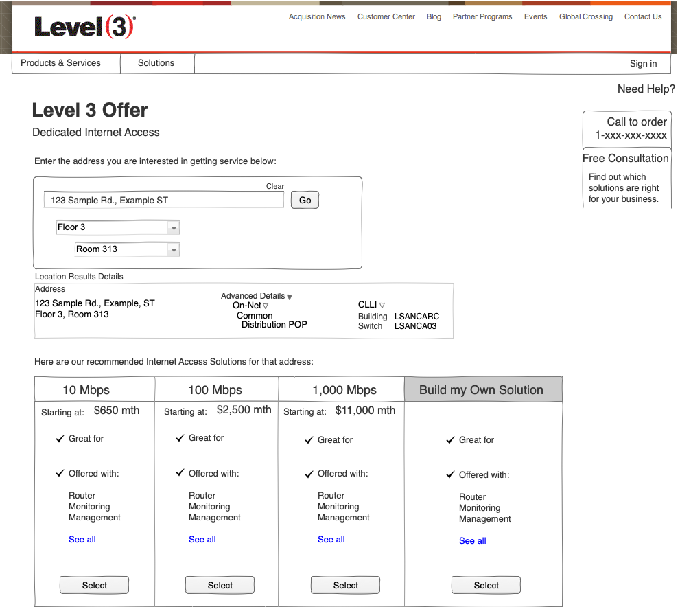
Task: Click See all under the 10 Mbps plan
Action: click(x=82, y=539)
